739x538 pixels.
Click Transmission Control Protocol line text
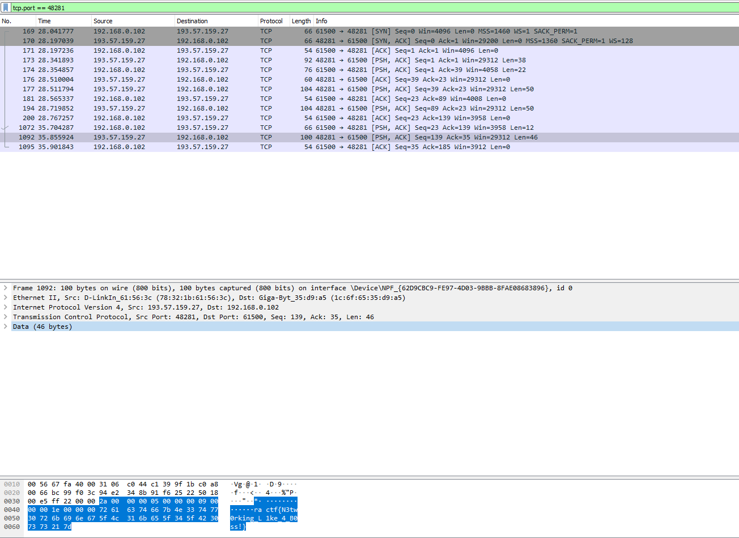(193, 317)
